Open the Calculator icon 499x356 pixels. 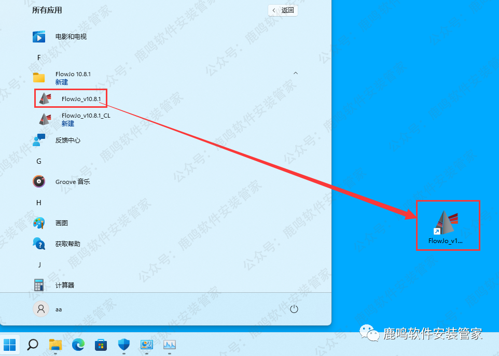coord(39,285)
